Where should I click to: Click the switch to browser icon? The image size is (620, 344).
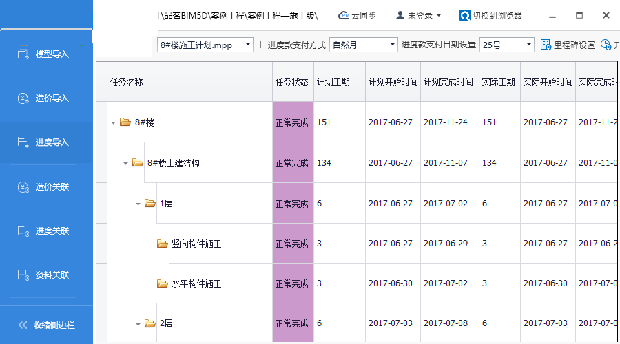(465, 15)
